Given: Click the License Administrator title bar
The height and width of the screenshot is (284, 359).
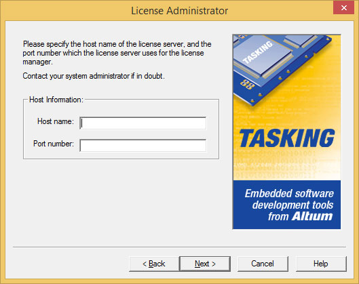Looking at the screenshot, I should click(179, 11).
